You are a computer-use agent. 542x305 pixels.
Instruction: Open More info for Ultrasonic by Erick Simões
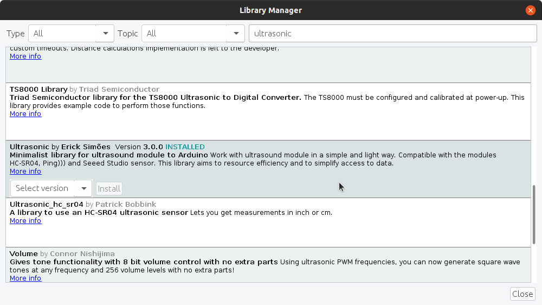pos(25,171)
